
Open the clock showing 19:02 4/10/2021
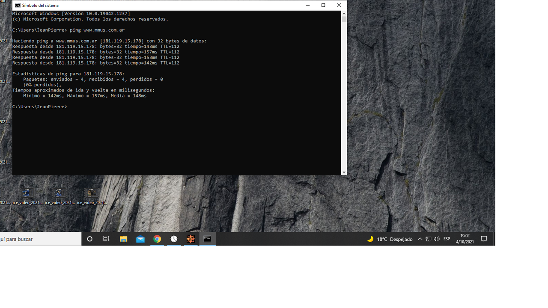[465, 239]
